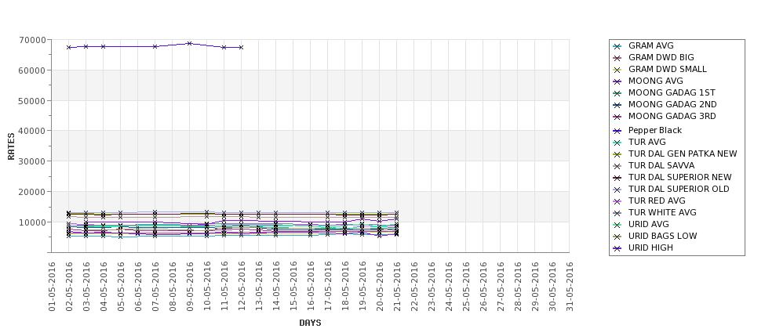Image resolution: width=765 pixels, height=336 pixels.
Task: Click the GRAM DWD BIG legend marker
Action: pos(617,59)
